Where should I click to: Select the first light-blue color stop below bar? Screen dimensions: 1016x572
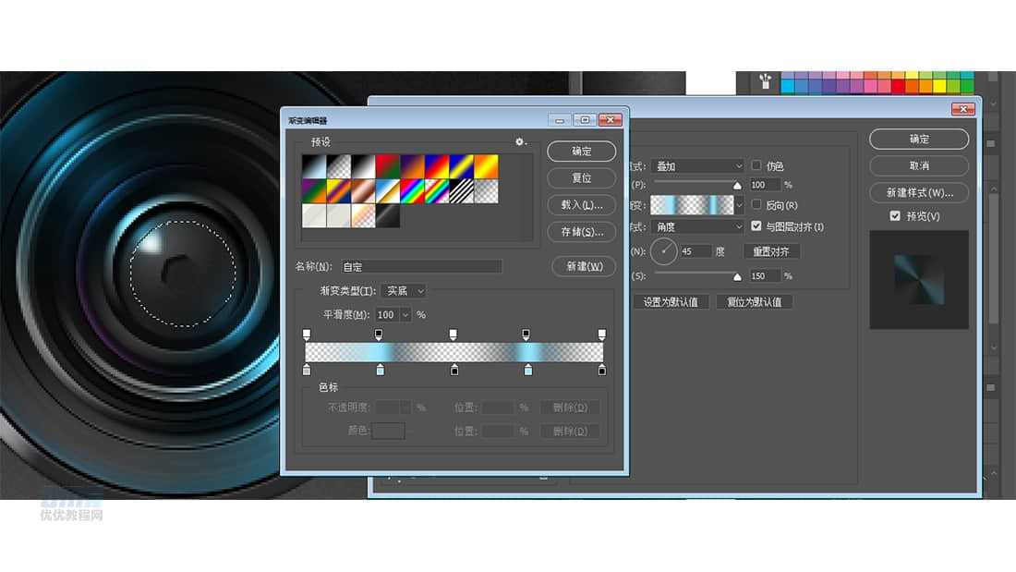(381, 370)
